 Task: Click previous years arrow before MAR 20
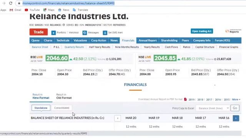[x=118, y=118]
